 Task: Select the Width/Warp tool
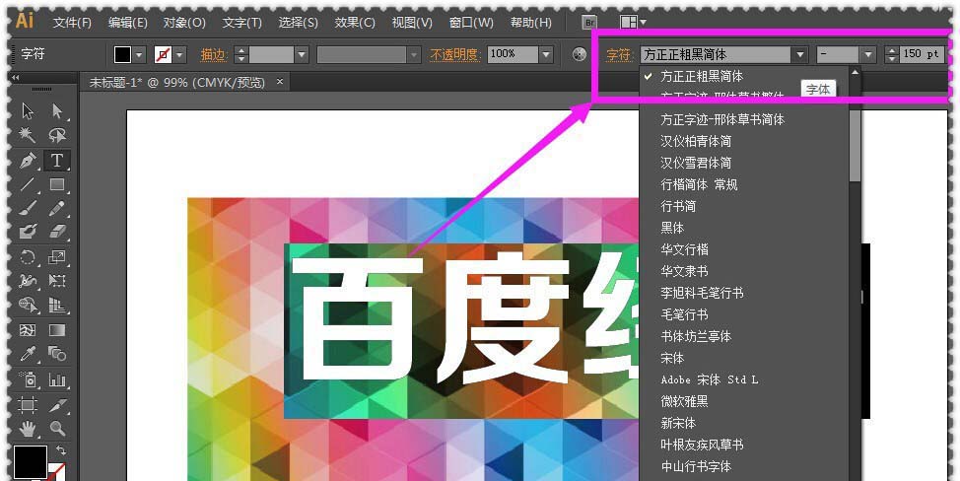click(28, 281)
